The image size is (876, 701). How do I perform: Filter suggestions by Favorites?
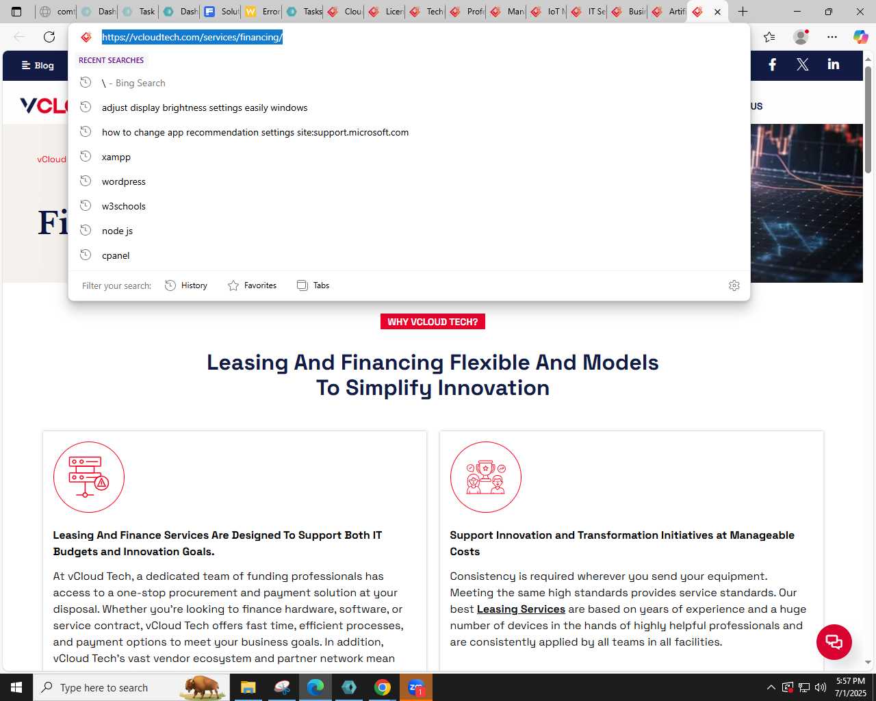(252, 285)
